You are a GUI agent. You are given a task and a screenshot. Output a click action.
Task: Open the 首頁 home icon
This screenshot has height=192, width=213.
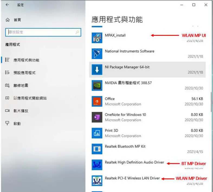[x=8, y=20]
